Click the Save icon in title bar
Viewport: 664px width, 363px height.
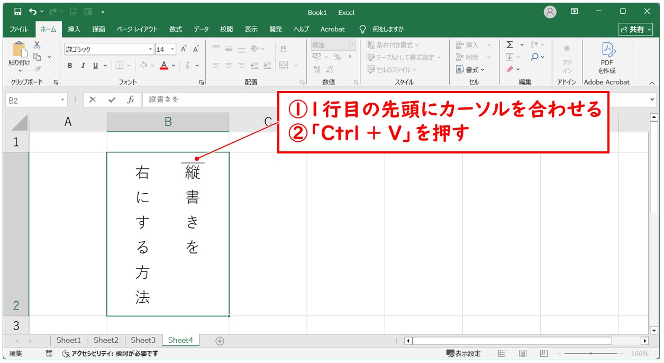click(x=17, y=12)
